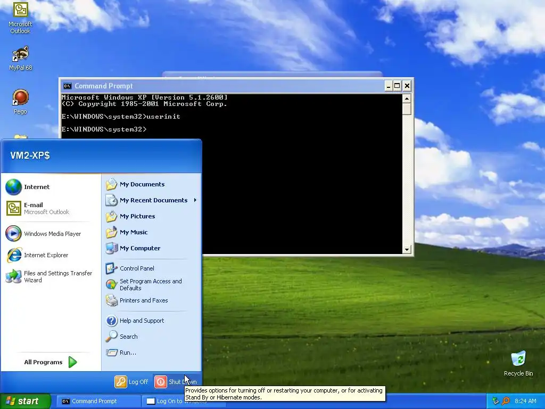Open the Pego desktop shortcut
545x409 pixels.
(20, 102)
